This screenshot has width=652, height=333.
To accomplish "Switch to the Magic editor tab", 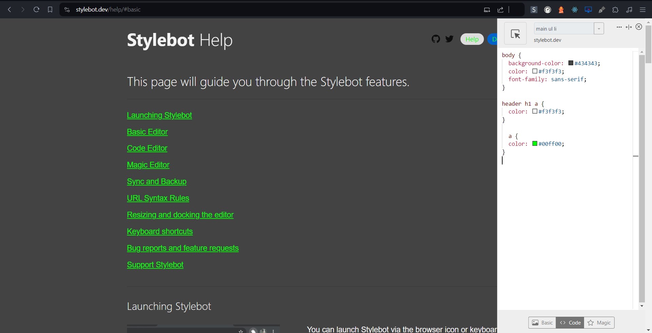I will click(599, 322).
